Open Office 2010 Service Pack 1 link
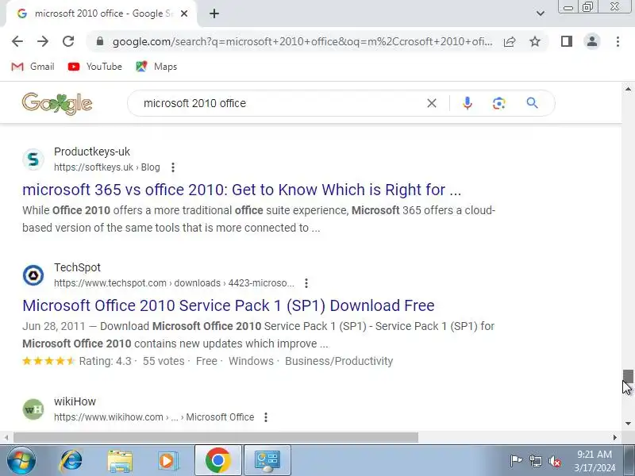 click(229, 305)
